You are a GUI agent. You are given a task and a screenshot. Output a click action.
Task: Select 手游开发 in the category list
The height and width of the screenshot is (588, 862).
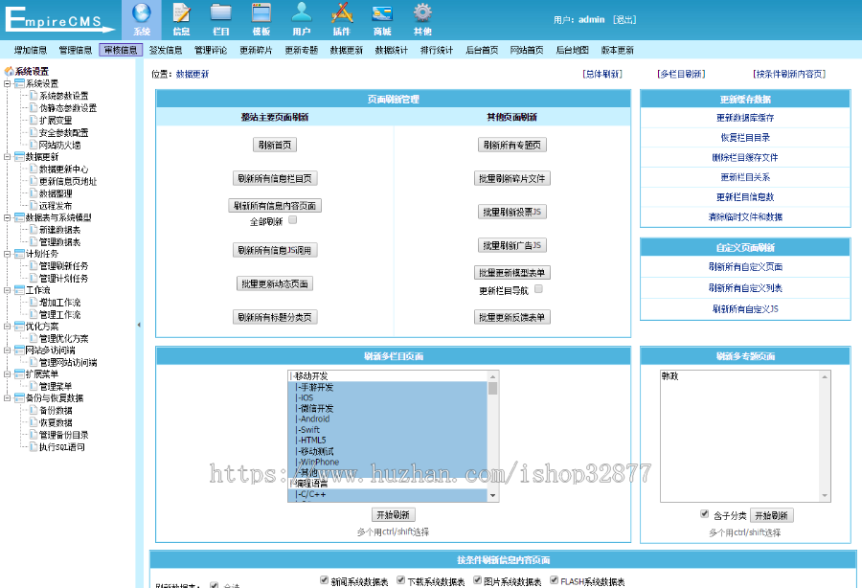[x=388, y=387]
